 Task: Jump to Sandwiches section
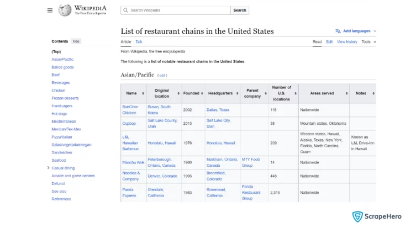(62, 152)
